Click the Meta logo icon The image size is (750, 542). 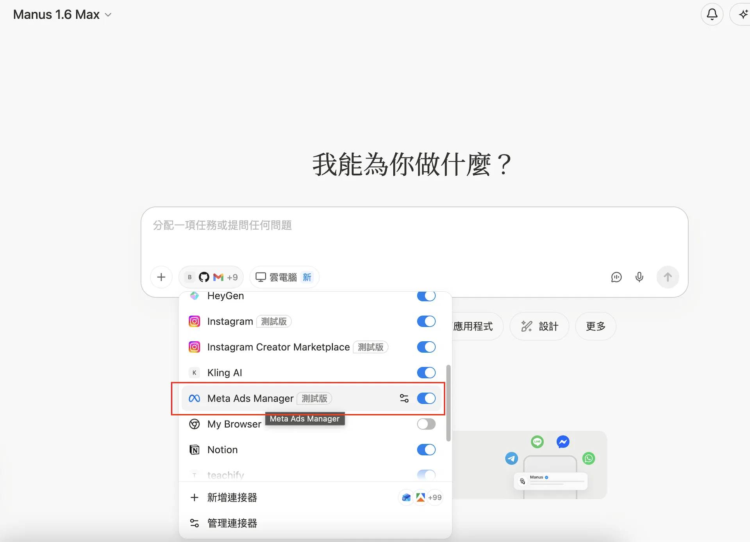[195, 398]
